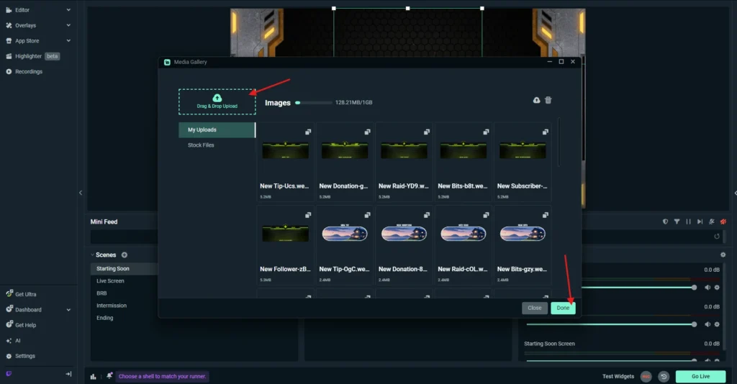
Task: Mute the second mixer source speaker
Action: pyautogui.click(x=707, y=324)
